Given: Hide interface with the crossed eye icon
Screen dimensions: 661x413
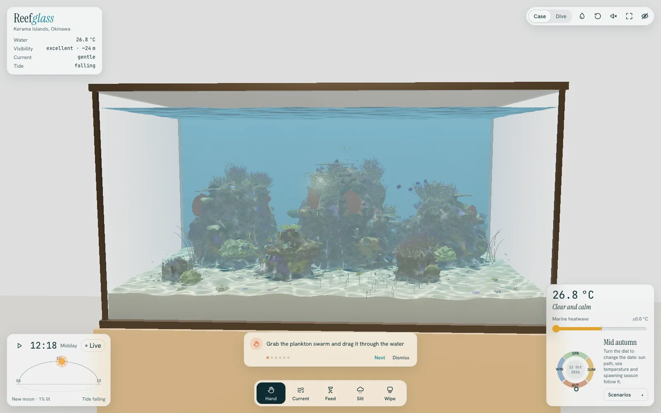Looking at the screenshot, I should pyautogui.click(x=645, y=16).
